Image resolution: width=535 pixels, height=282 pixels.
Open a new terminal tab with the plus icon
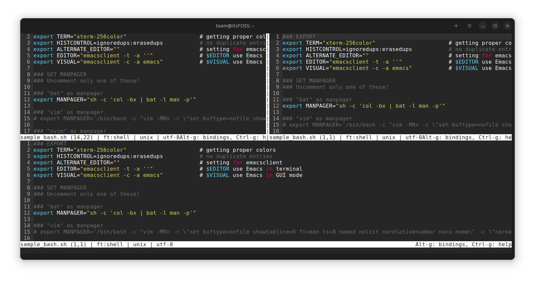point(456,26)
